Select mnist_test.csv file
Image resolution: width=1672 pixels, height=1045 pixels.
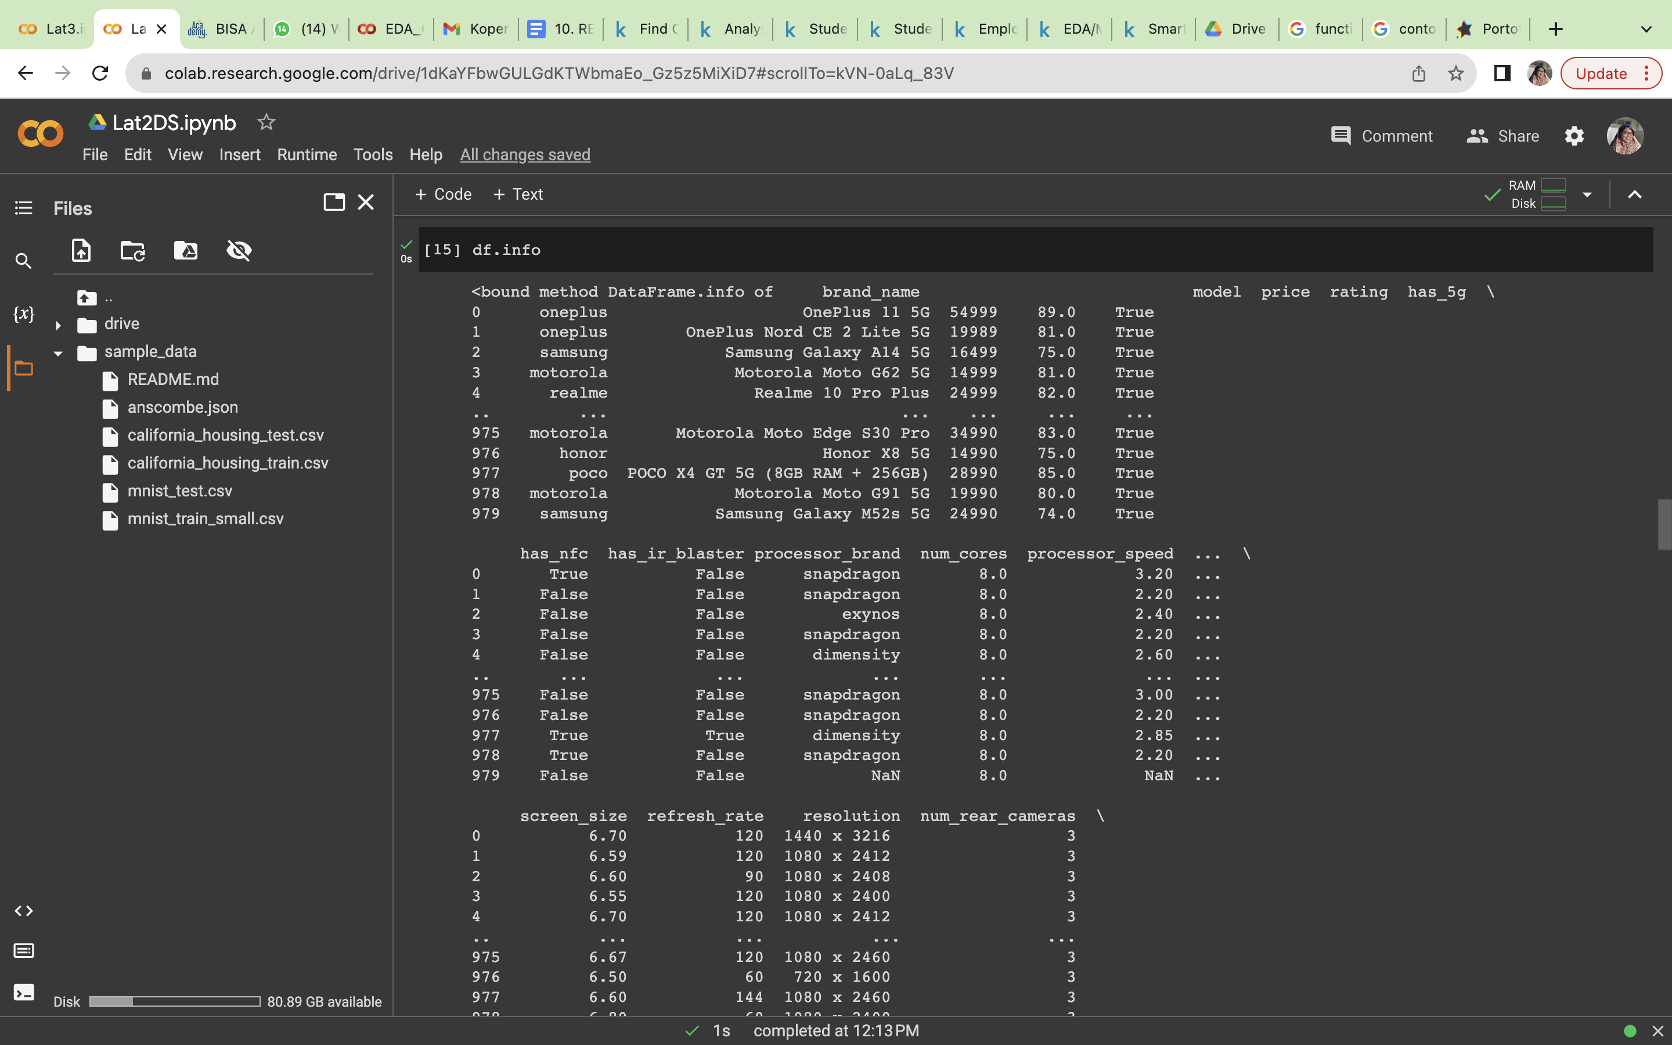179,491
